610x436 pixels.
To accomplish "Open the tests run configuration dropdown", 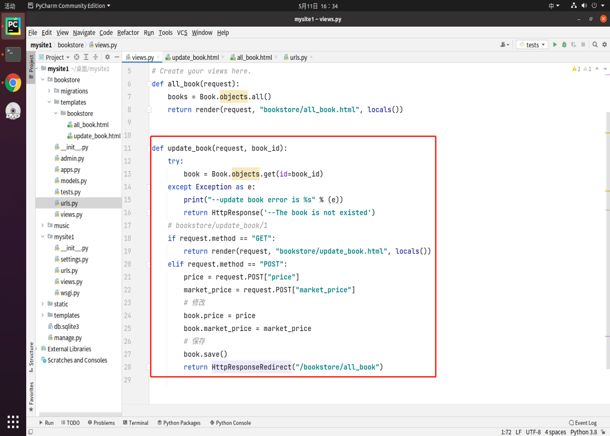I will 532,45.
